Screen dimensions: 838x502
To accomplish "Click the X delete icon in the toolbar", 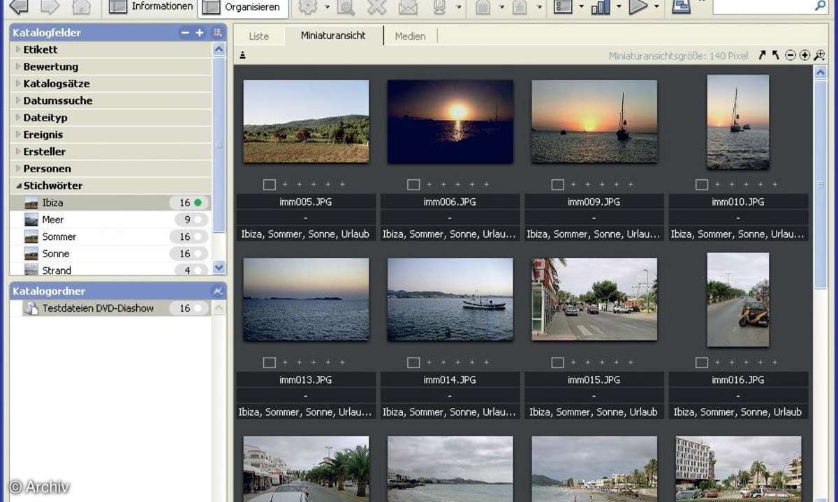I will click(x=377, y=7).
